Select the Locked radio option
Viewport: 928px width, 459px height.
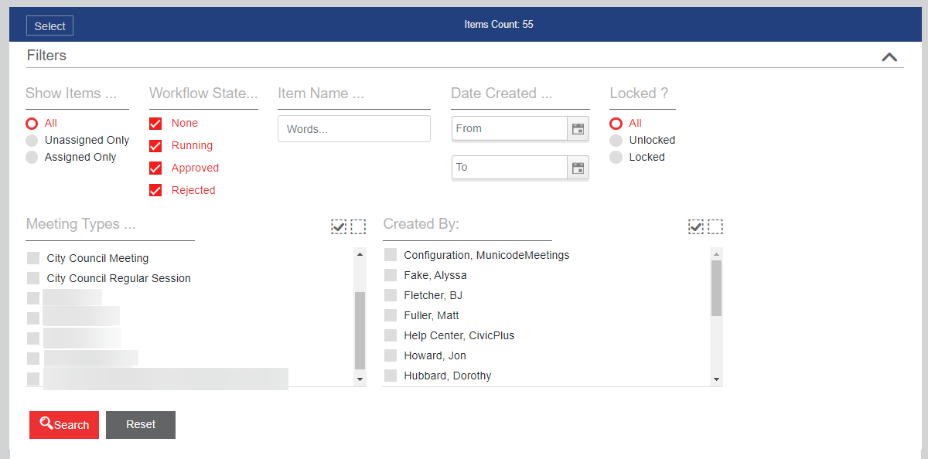click(616, 158)
